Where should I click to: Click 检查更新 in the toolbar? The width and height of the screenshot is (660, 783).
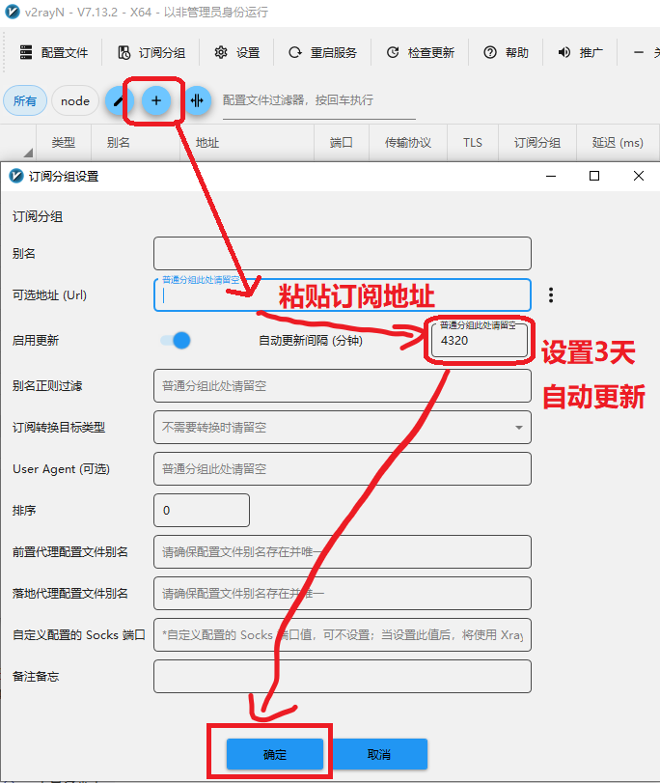(x=420, y=53)
